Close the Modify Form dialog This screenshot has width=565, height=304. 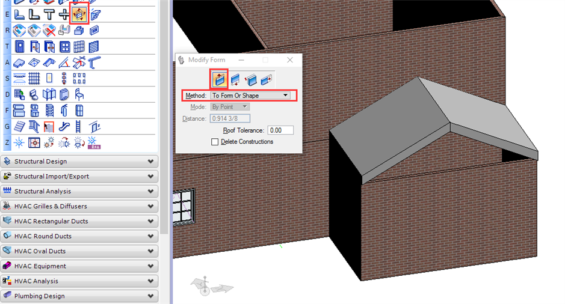point(290,60)
